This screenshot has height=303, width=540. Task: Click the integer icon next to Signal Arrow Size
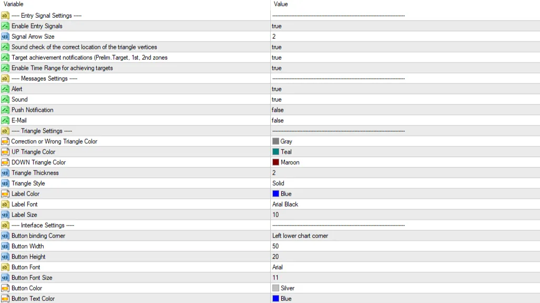click(5, 37)
